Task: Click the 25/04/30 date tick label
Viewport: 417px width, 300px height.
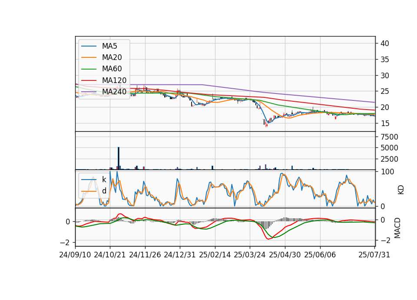Action: (x=285, y=255)
